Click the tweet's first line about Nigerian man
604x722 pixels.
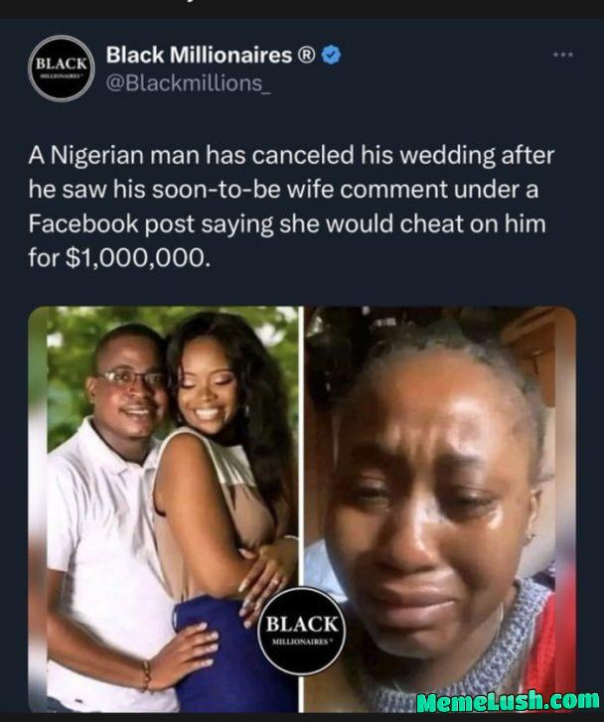291,155
